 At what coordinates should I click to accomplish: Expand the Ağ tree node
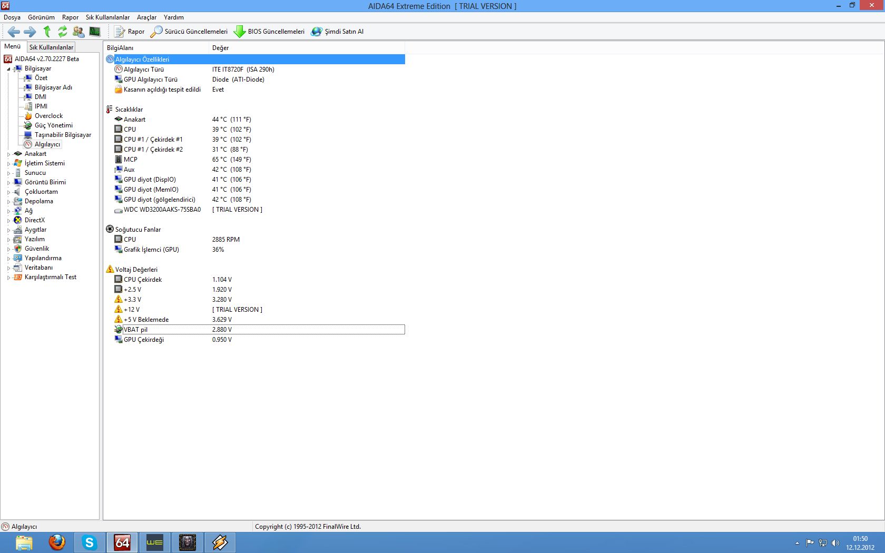point(8,211)
